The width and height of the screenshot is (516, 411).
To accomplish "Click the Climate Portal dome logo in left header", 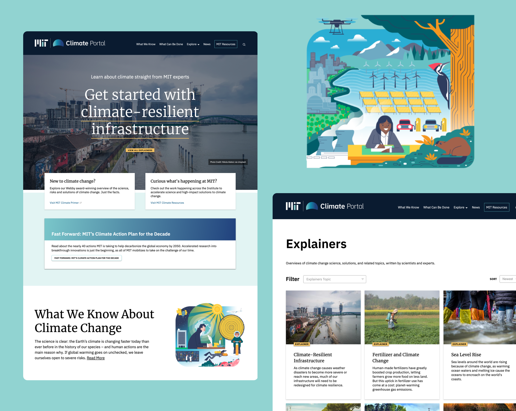I will [x=58, y=43].
